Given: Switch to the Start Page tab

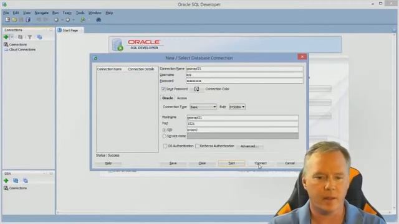Looking at the screenshot, I should coord(70,30).
